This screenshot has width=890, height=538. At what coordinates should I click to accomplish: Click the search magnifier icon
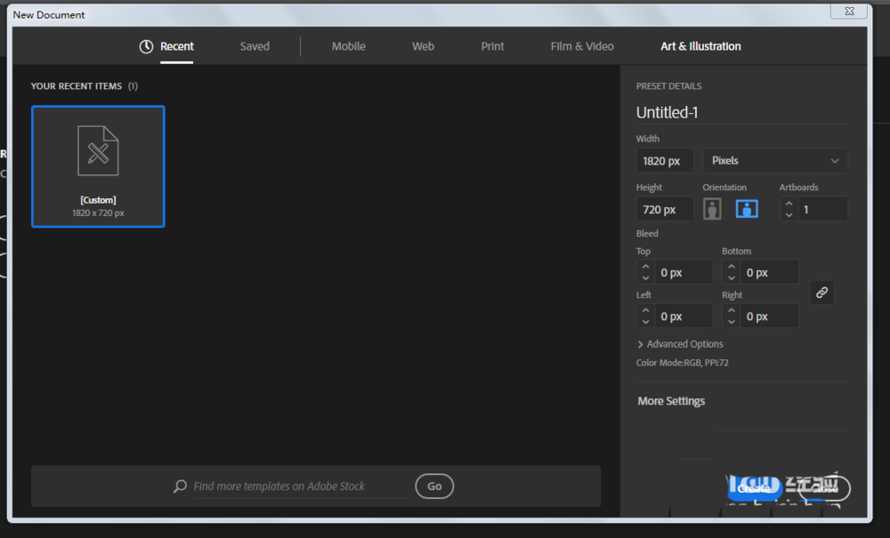click(x=180, y=486)
